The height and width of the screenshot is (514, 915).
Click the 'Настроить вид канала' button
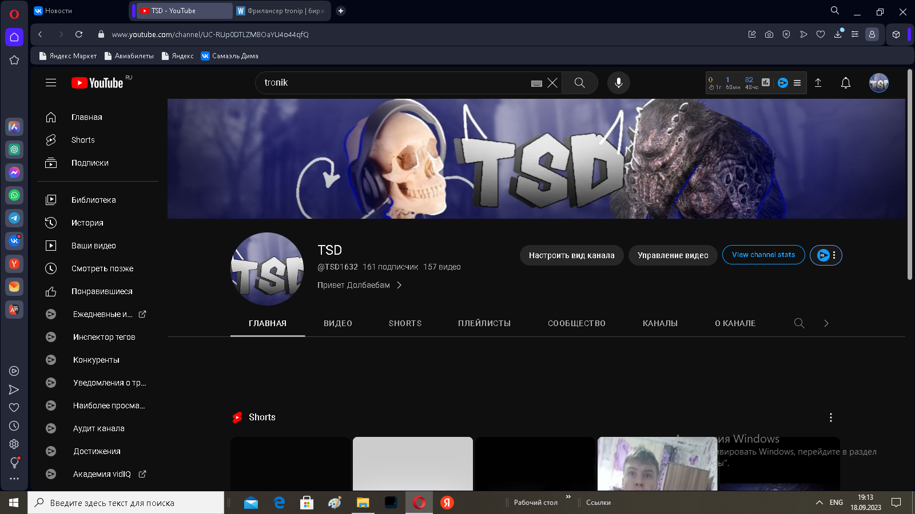point(571,255)
